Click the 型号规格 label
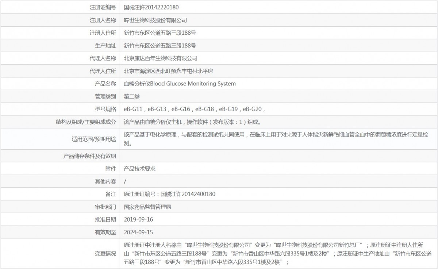Viewport: 438px width, 269px height. pyautogui.click(x=105, y=109)
